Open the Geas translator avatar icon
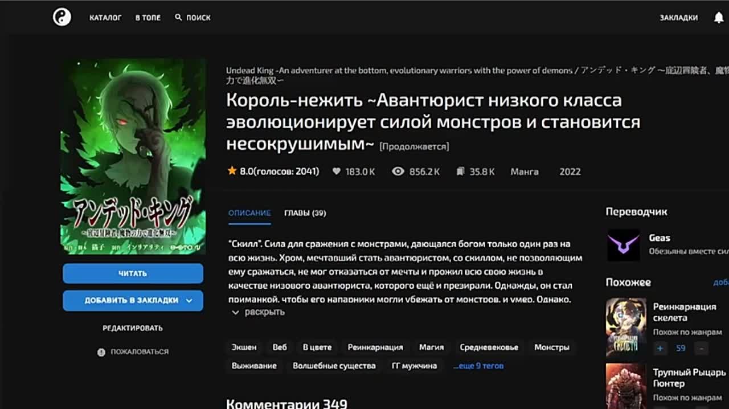729x409 pixels. click(623, 246)
